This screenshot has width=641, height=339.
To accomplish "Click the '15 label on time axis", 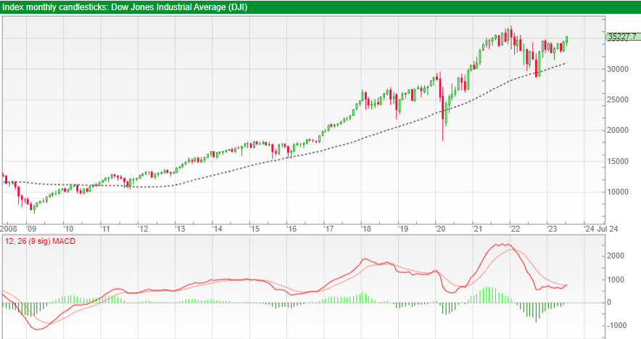I will point(255,229).
